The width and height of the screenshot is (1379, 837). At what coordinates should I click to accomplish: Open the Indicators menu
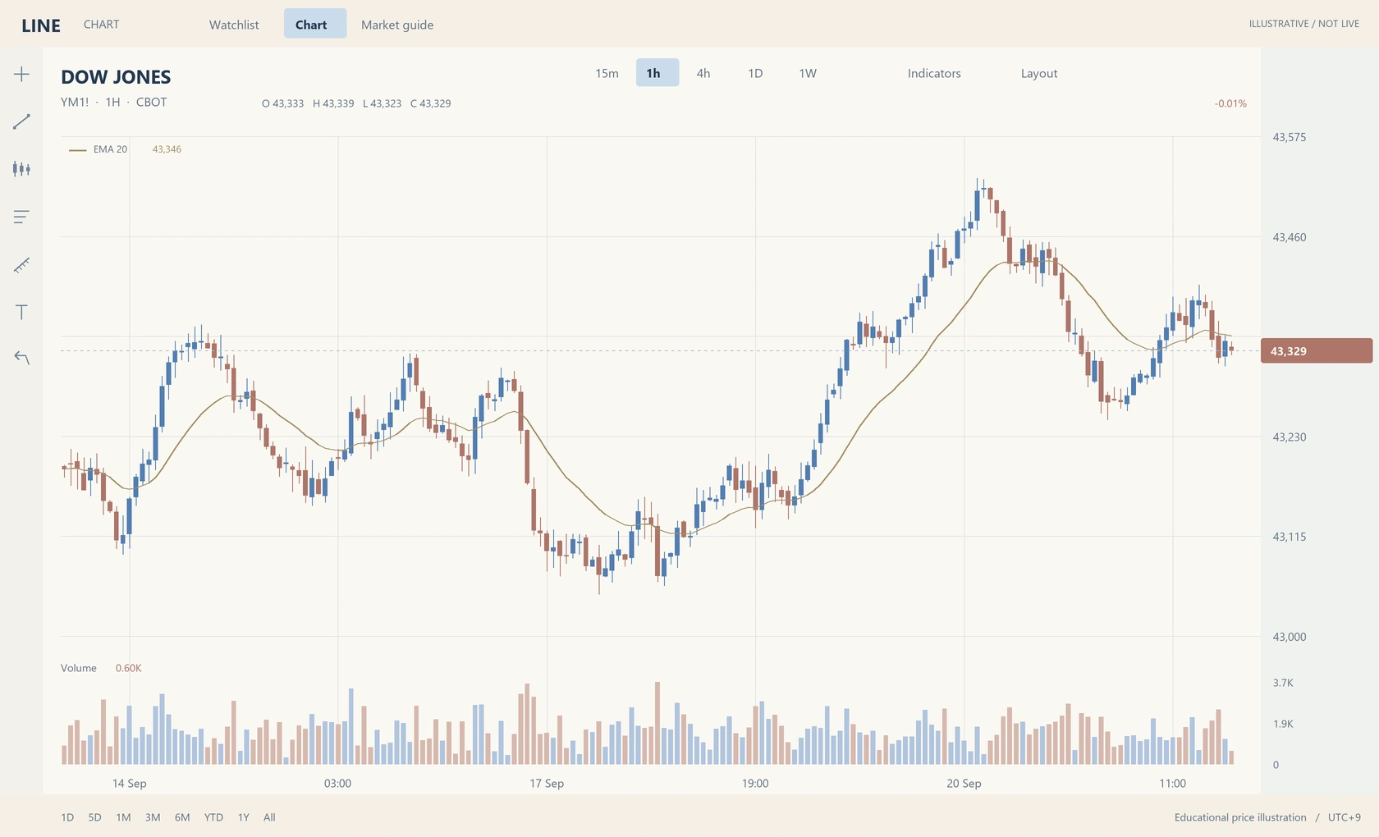tap(934, 73)
